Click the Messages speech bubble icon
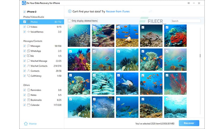Screen dimensions: 224x129 pos(29,46)
